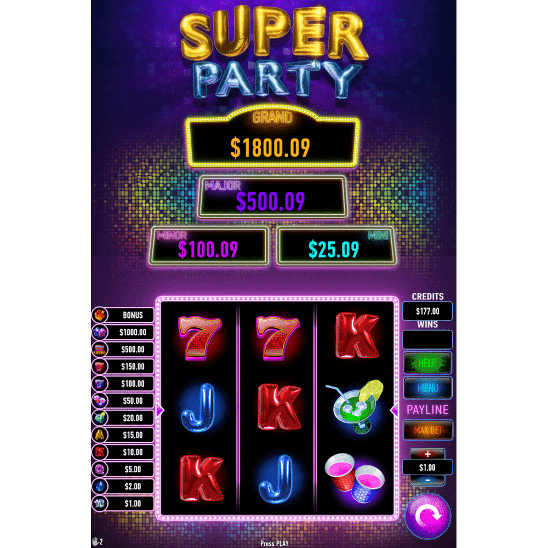The width and height of the screenshot is (548, 548).
Task: Click the gift box BONUS paytable icon
Action: (100, 315)
